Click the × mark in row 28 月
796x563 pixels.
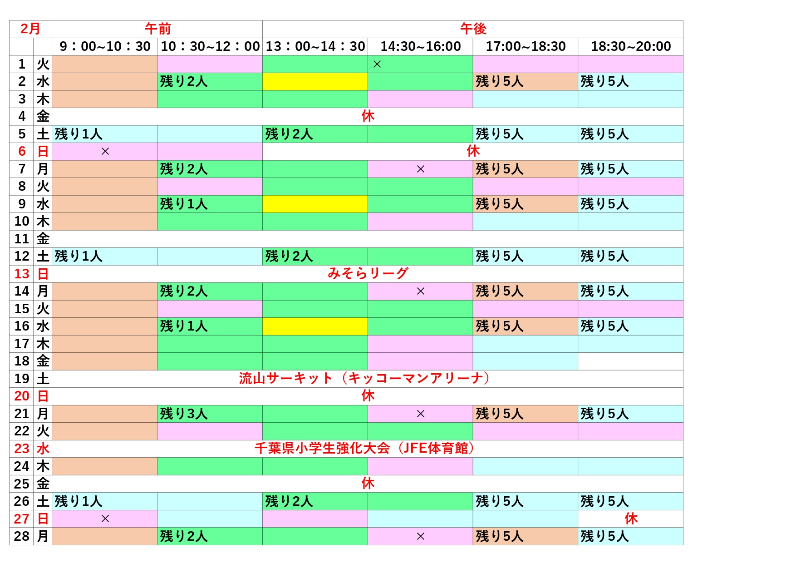[421, 537]
